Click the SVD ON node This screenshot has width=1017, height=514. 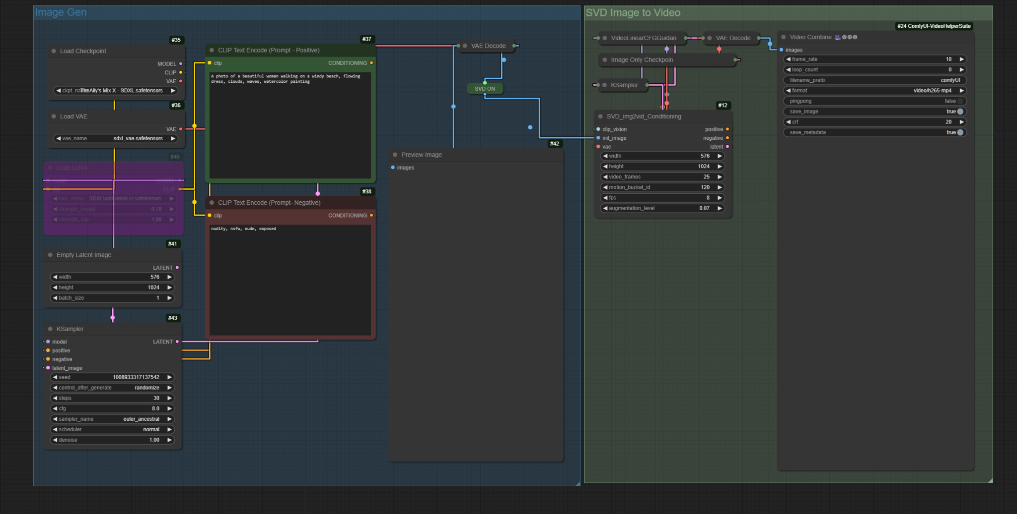point(485,89)
